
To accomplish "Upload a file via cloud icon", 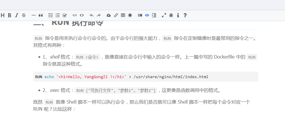I will point(108,16).
